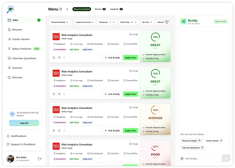Click the Wells Fargo logo on the AVERAGE match card
The width and height of the screenshot is (235, 168).
56,109
